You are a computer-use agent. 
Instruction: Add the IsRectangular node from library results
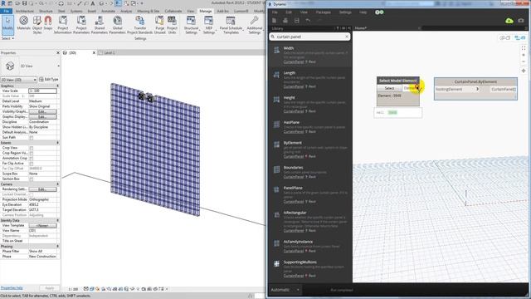309,222
